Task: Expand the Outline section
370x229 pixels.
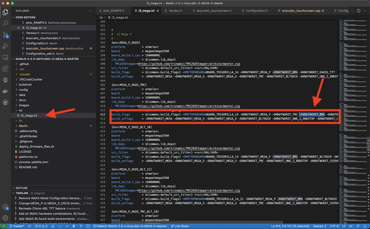Action: pos(53,188)
